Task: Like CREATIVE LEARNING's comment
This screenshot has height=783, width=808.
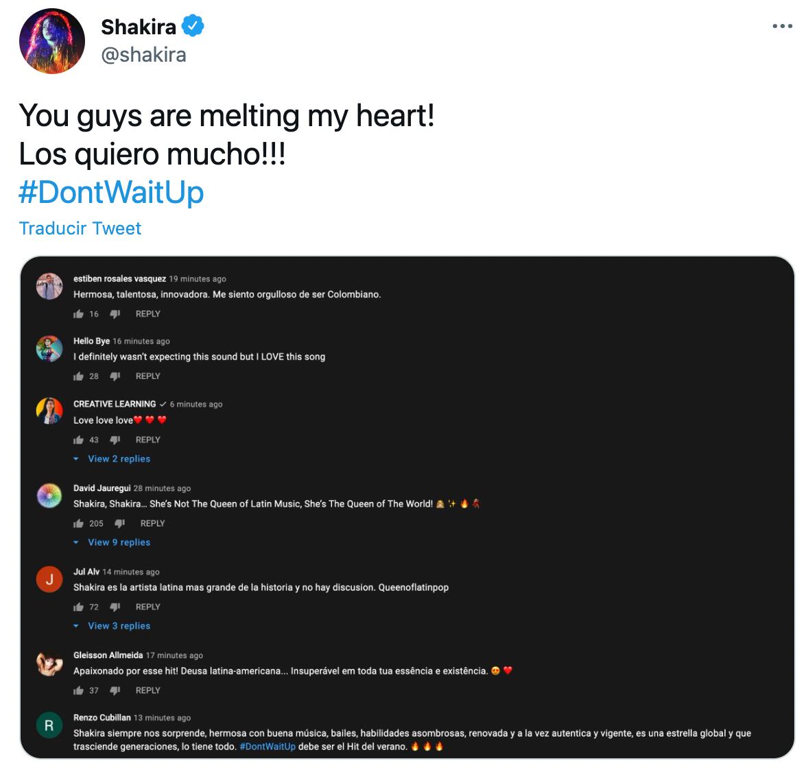Action: 79,439
